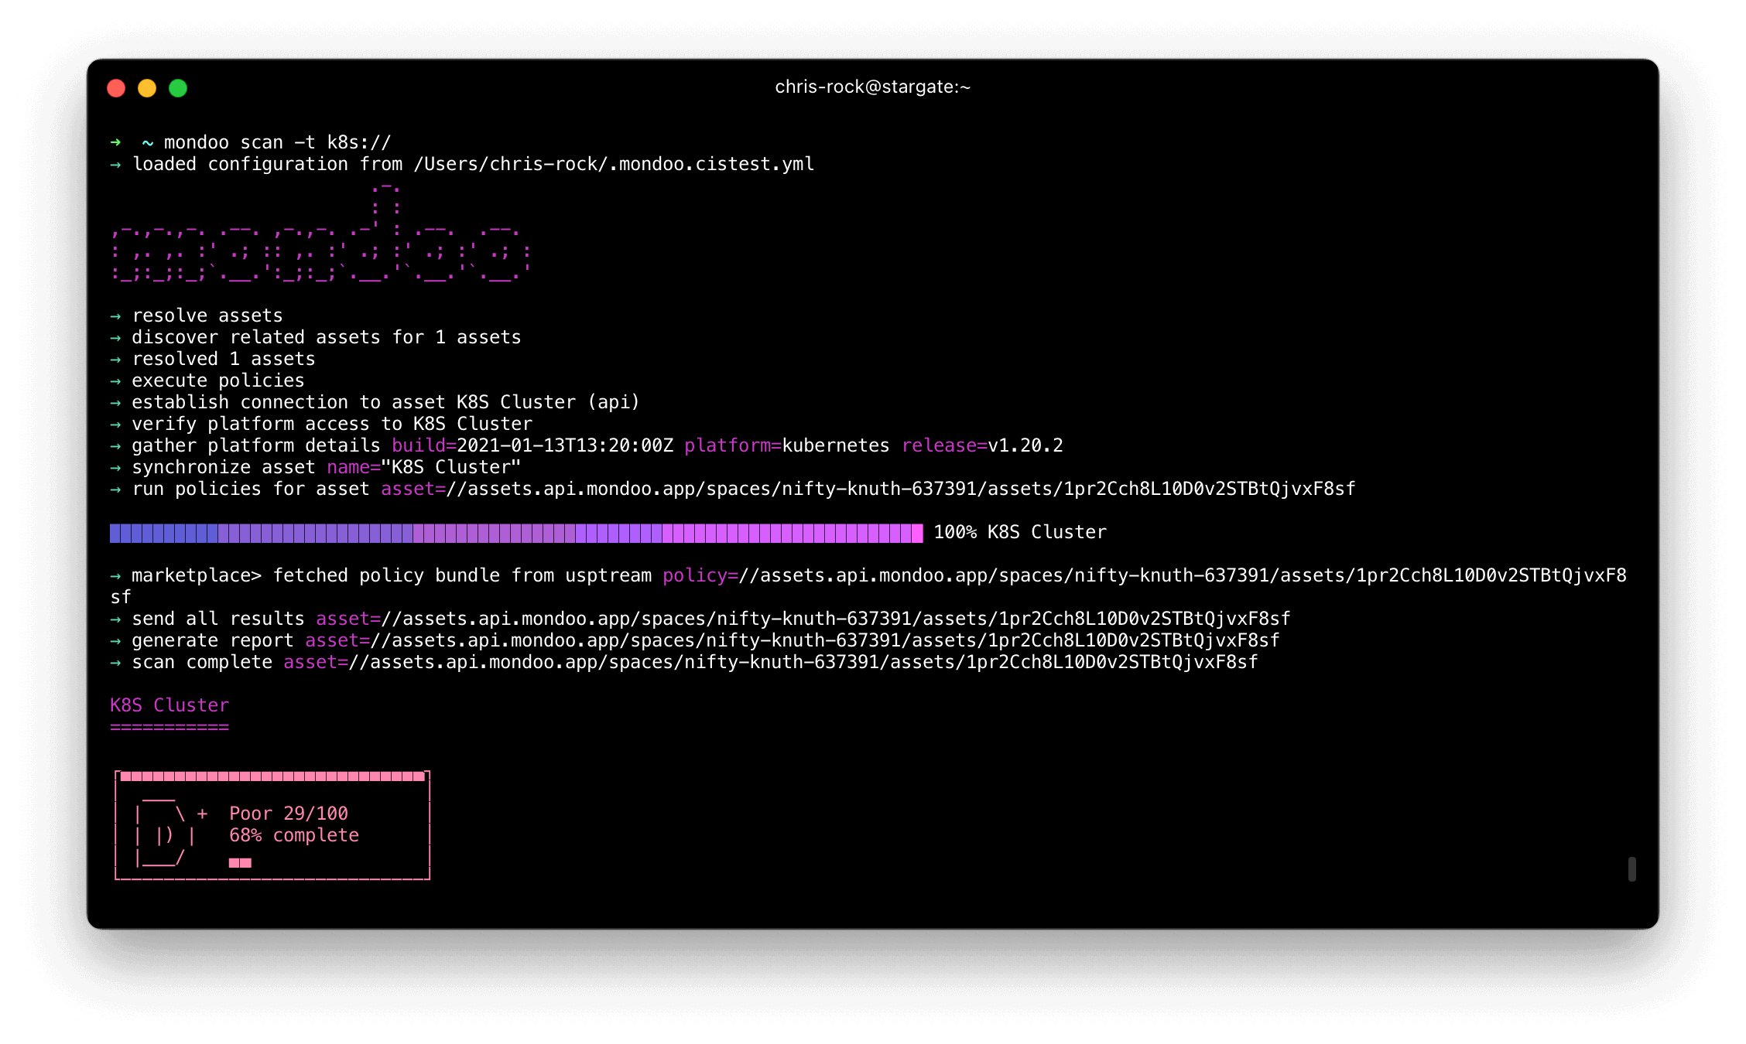Select the execute policies arrow icon
This screenshot has width=1746, height=1044.
coord(113,380)
